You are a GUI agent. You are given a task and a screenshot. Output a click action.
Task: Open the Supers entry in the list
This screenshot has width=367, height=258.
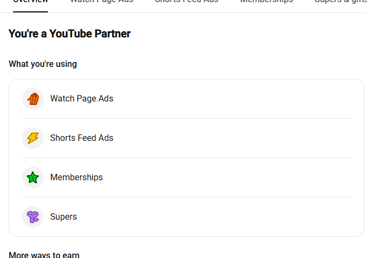coord(64,217)
